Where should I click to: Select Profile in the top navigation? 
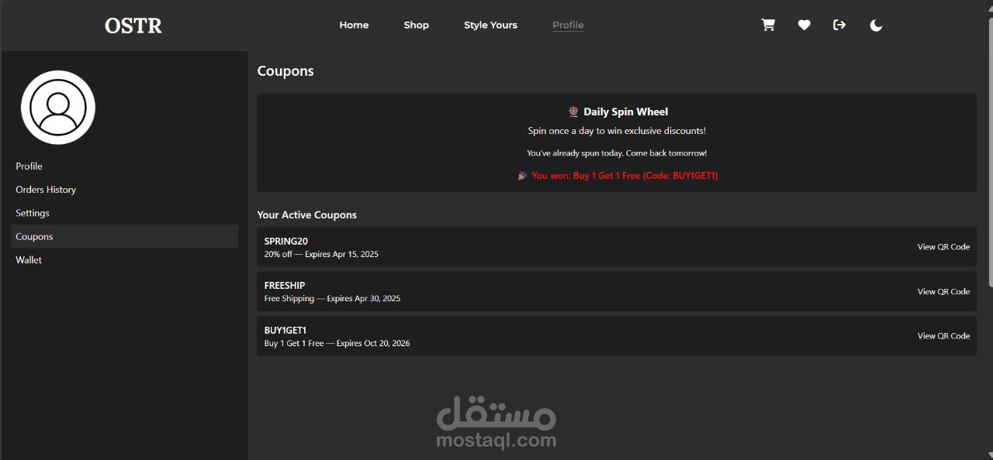(568, 25)
